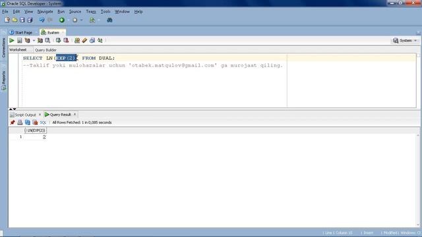Viewport: 422px width, 237px height.
Task: Click the eraser Clear icon
Action: (84, 41)
